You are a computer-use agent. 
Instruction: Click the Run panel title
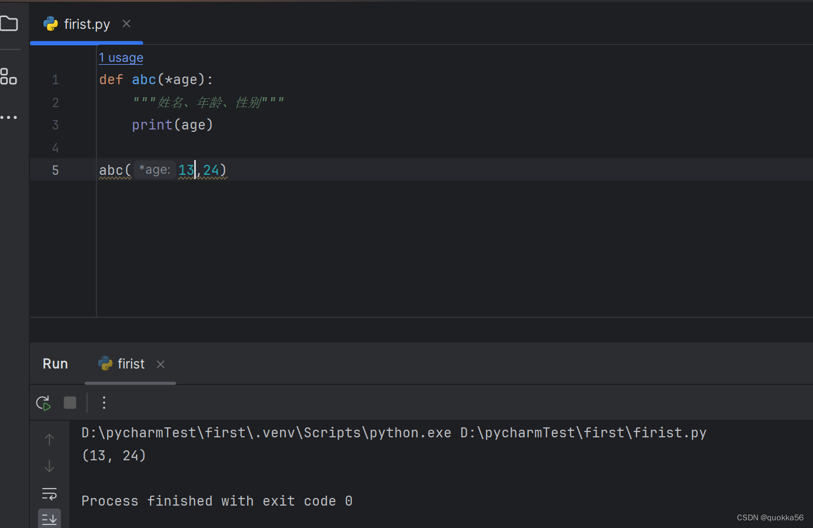pos(55,364)
